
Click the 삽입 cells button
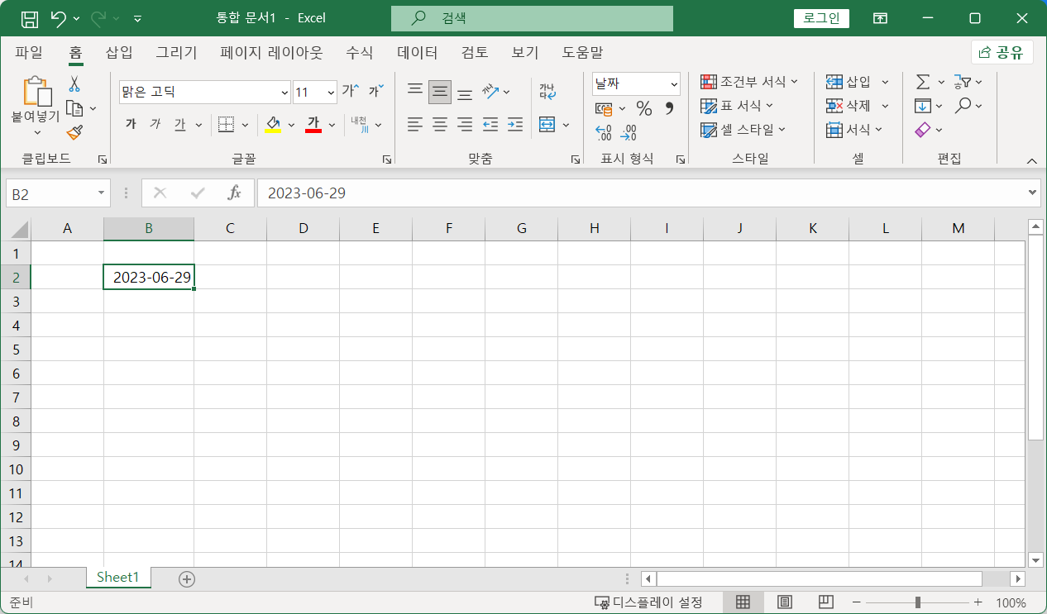(x=849, y=82)
